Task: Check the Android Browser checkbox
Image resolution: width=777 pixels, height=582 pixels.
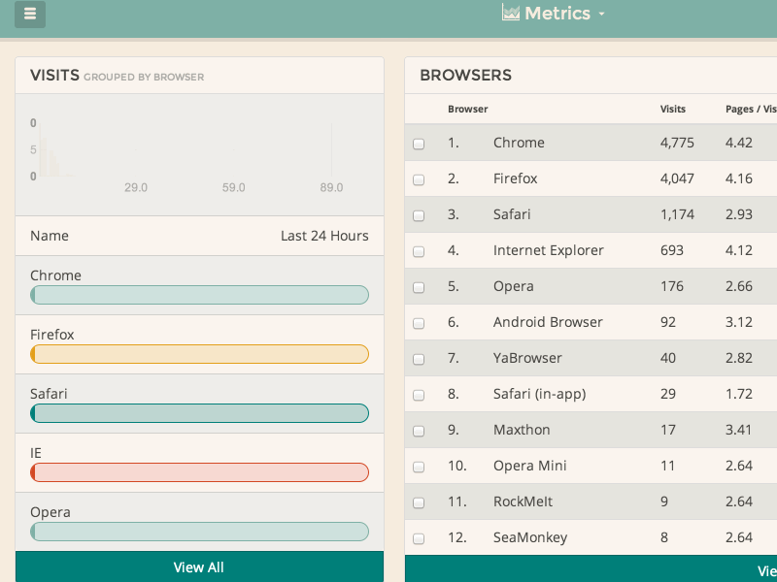Action: click(419, 323)
